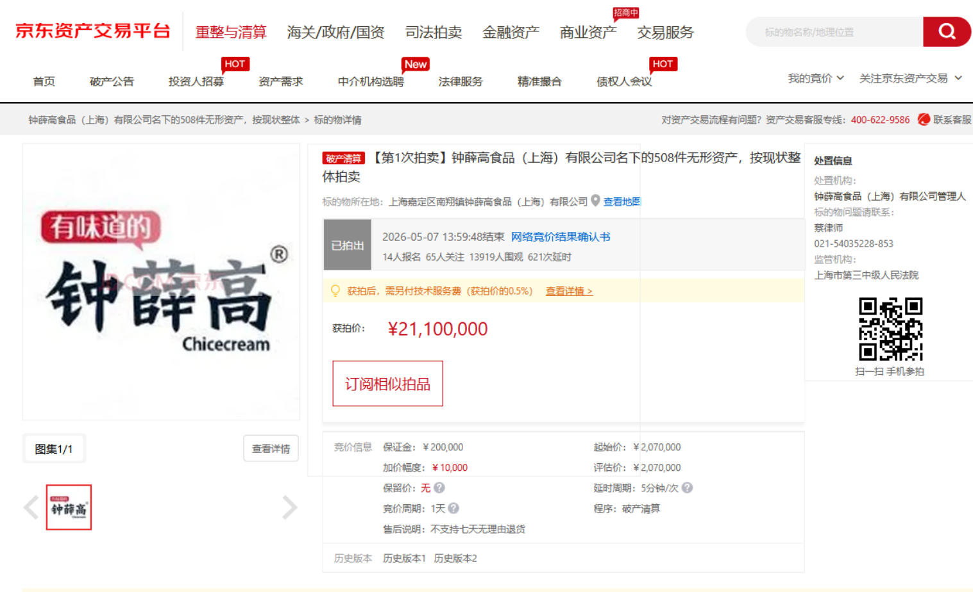Screen dimensions: 973x592
Task: Click the QR code for mobile bidding
Action: click(x=890, y=329)
